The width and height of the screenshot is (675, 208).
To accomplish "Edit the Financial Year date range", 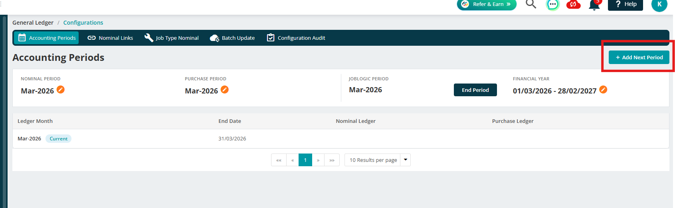I will 603,89.
